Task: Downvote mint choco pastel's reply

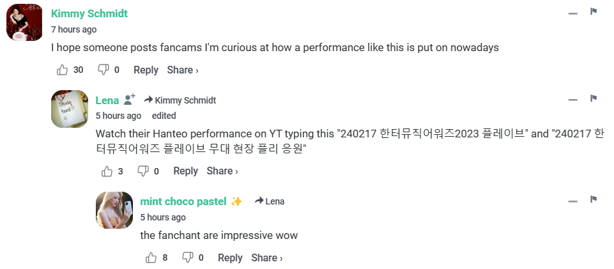Action: [187, 257]
